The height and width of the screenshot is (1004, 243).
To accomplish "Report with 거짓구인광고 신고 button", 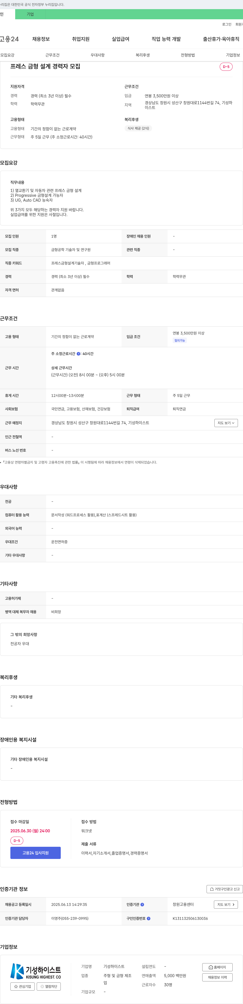I will click(225, 889).
